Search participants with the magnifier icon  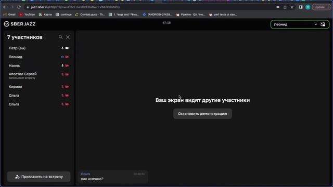point(60,37)
